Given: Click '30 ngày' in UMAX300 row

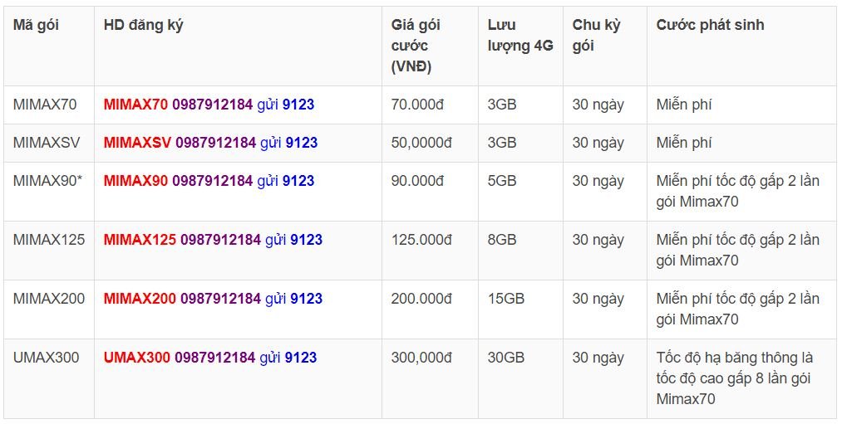Looking at the screenshot, I should [598, 358].
